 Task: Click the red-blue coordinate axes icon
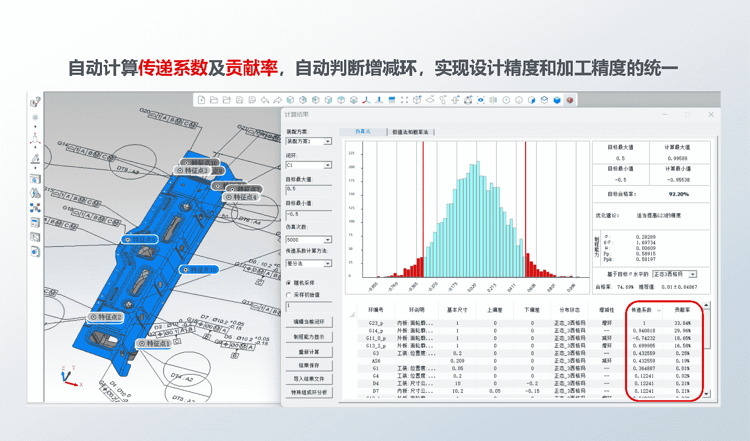(366, 100)
